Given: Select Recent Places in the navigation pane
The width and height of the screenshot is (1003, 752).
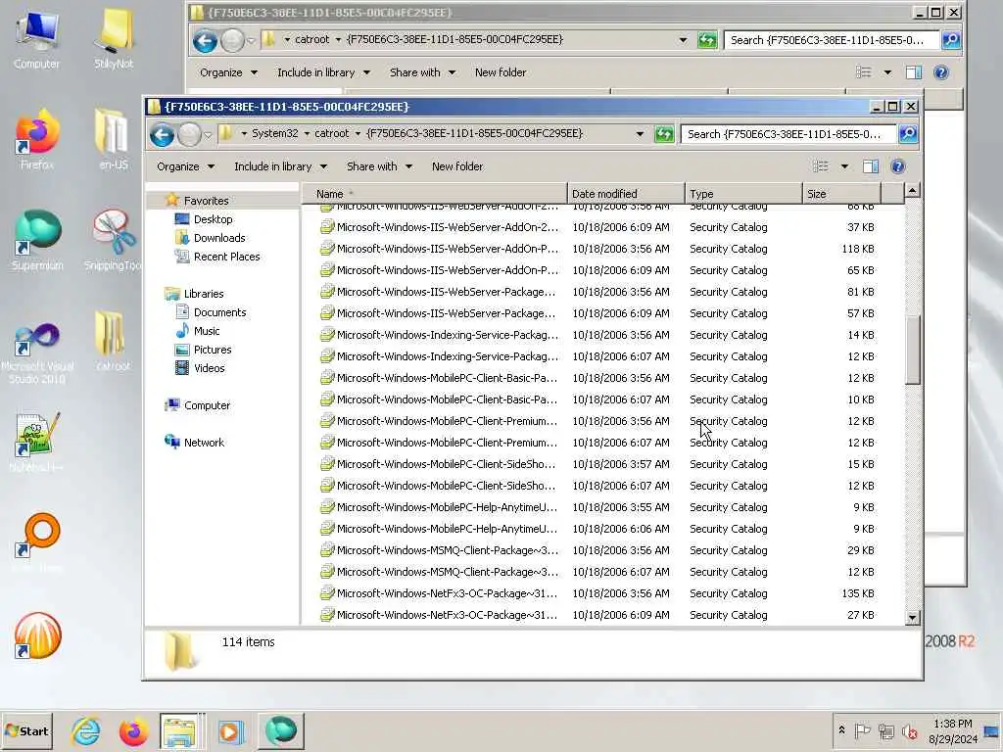Looking at the screenshot, I should pyautogui.click(x=226, y=257).
